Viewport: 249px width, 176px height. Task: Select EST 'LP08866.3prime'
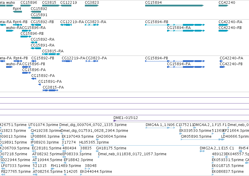pos(45,137)
